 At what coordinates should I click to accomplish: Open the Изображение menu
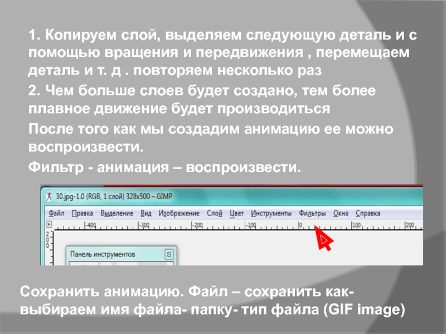pyautogui.click(x=179, y=213)
